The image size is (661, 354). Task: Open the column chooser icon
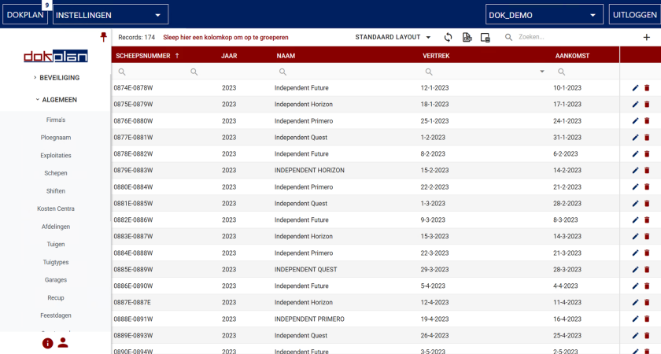pyautogui.click(x=486, y=37)
